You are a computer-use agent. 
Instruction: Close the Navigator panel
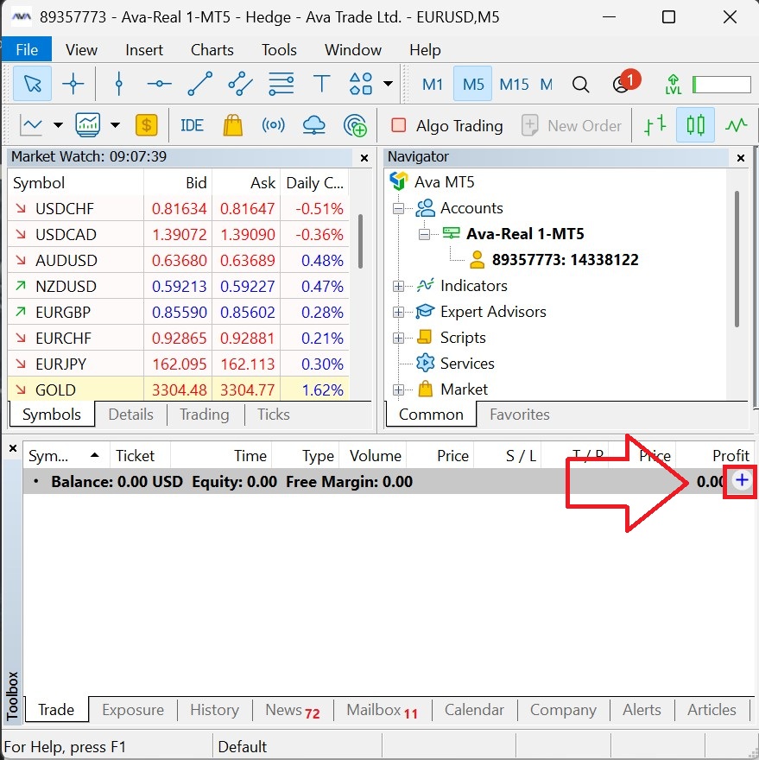click(x=741, y=158)
